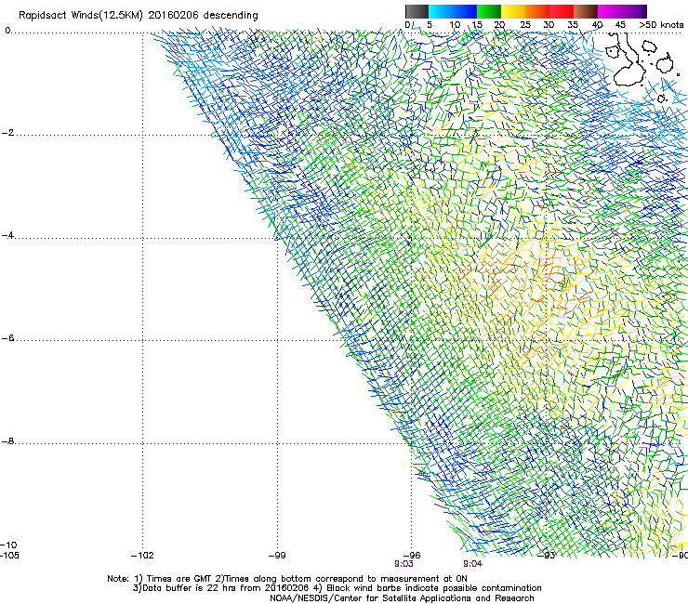
Task: Click the yellow segment of the wind speed legend
Action: pos(513,11)
